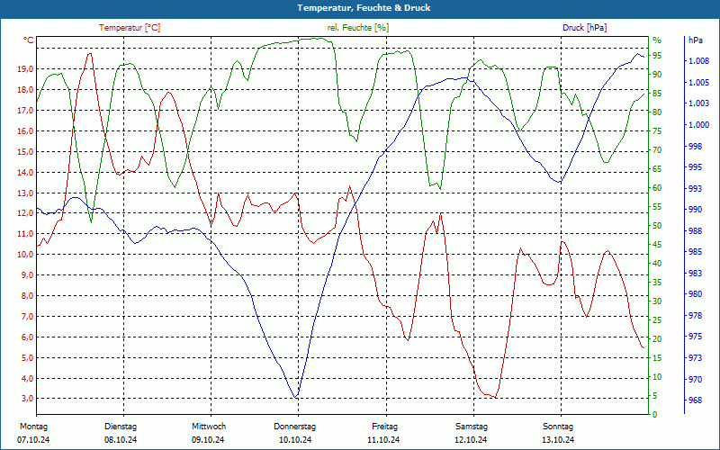Viewport: 720px width, 450px height.
Task: Click the date '09.10.24'
Action: [208, 440]
